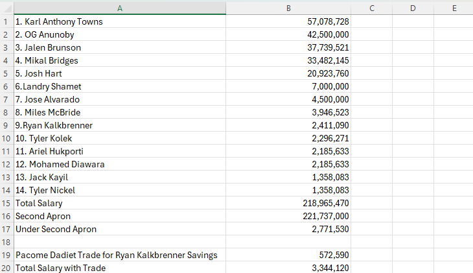
Task: Select row 15 header
Action: pyautogui.click(x=6, y=203)
